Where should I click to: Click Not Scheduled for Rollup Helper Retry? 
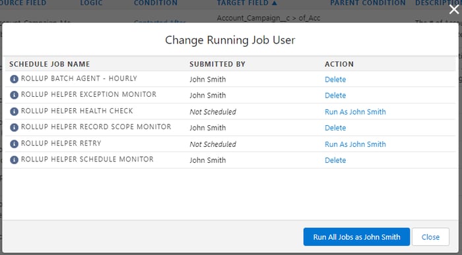click(213, 144)
